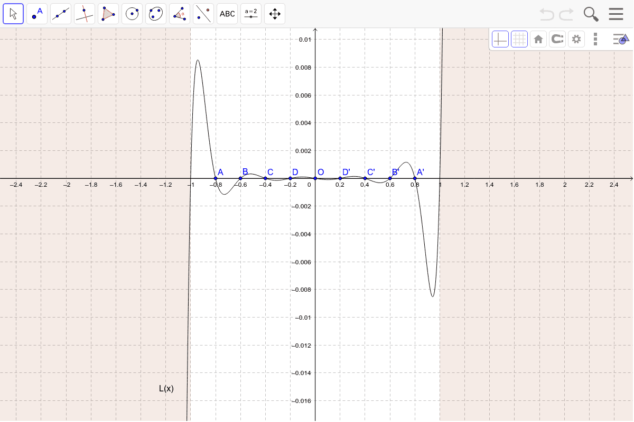Click the −0.006 y-axis label

coord(302,262)
